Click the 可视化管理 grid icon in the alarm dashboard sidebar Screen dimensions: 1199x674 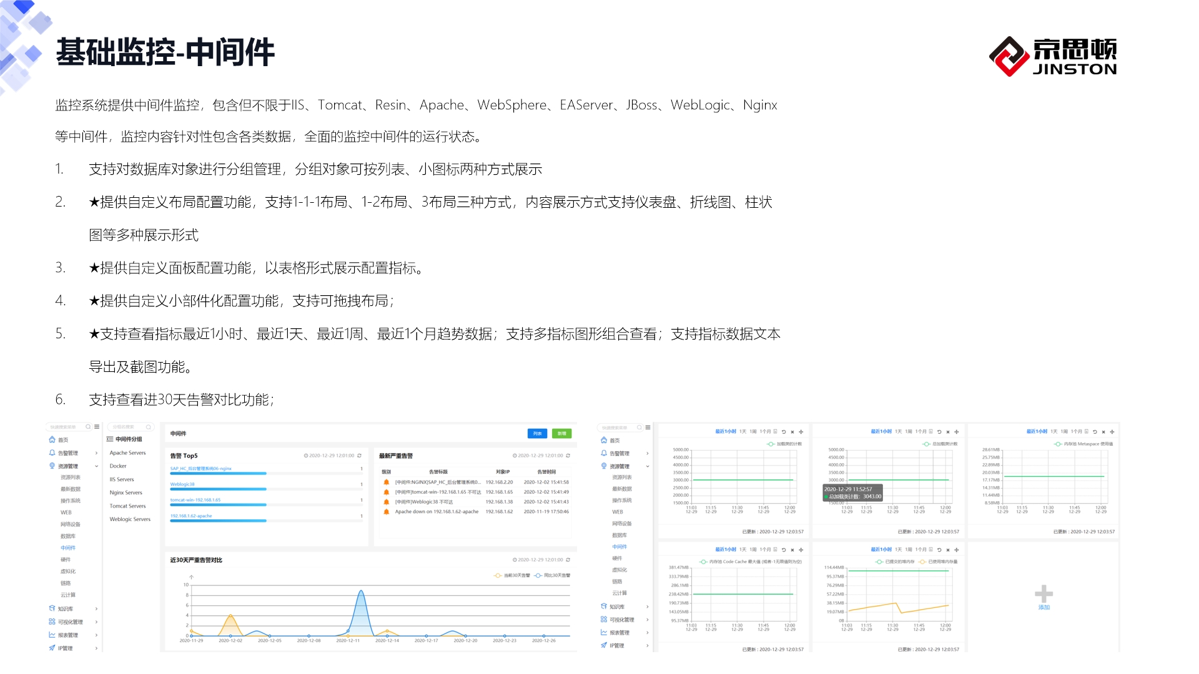tap(52, 622)
